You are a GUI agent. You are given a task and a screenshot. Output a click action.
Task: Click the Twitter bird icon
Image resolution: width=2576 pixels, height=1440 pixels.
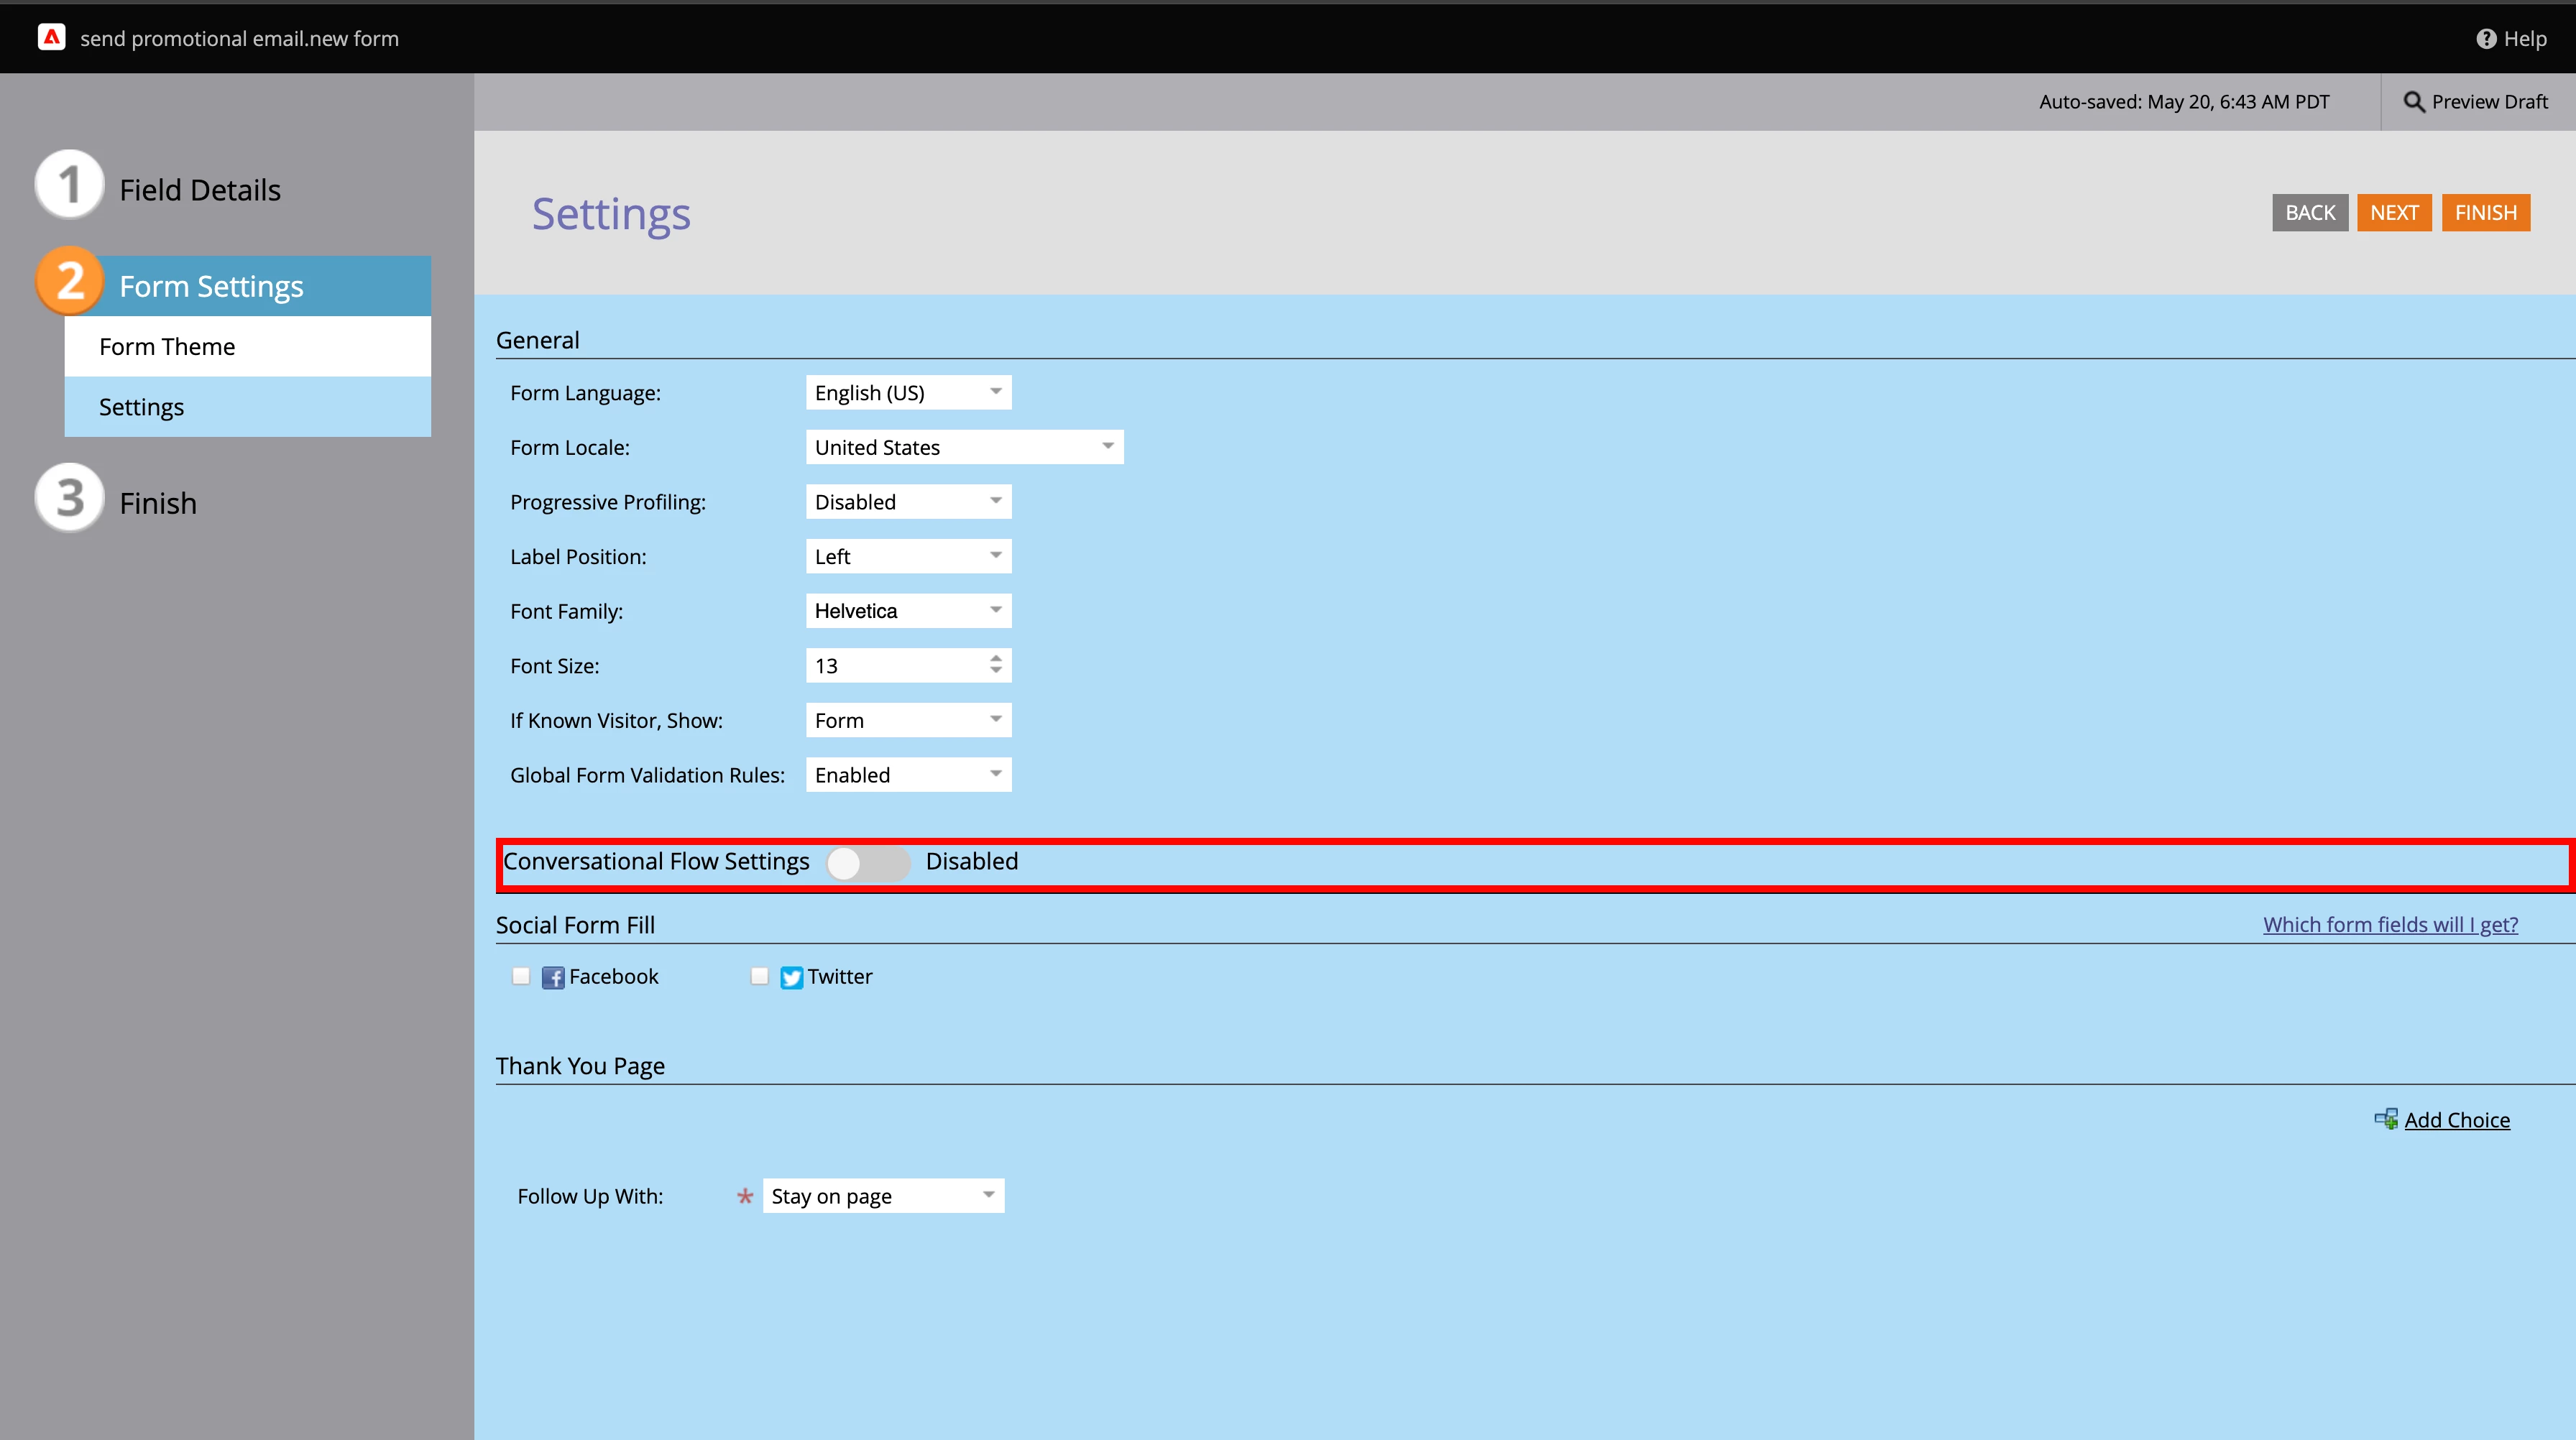791,977
